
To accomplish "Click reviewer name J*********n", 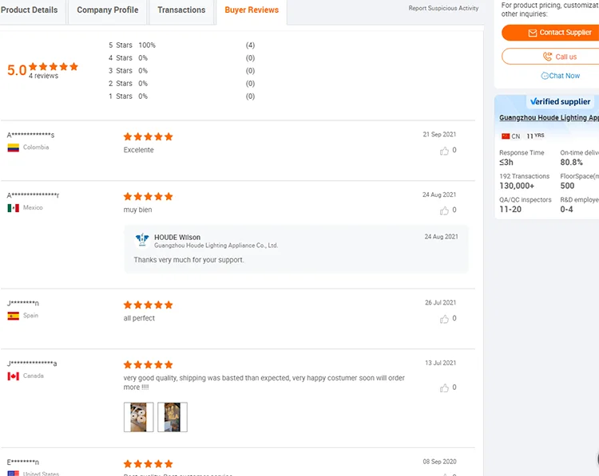I will (23, 303).
